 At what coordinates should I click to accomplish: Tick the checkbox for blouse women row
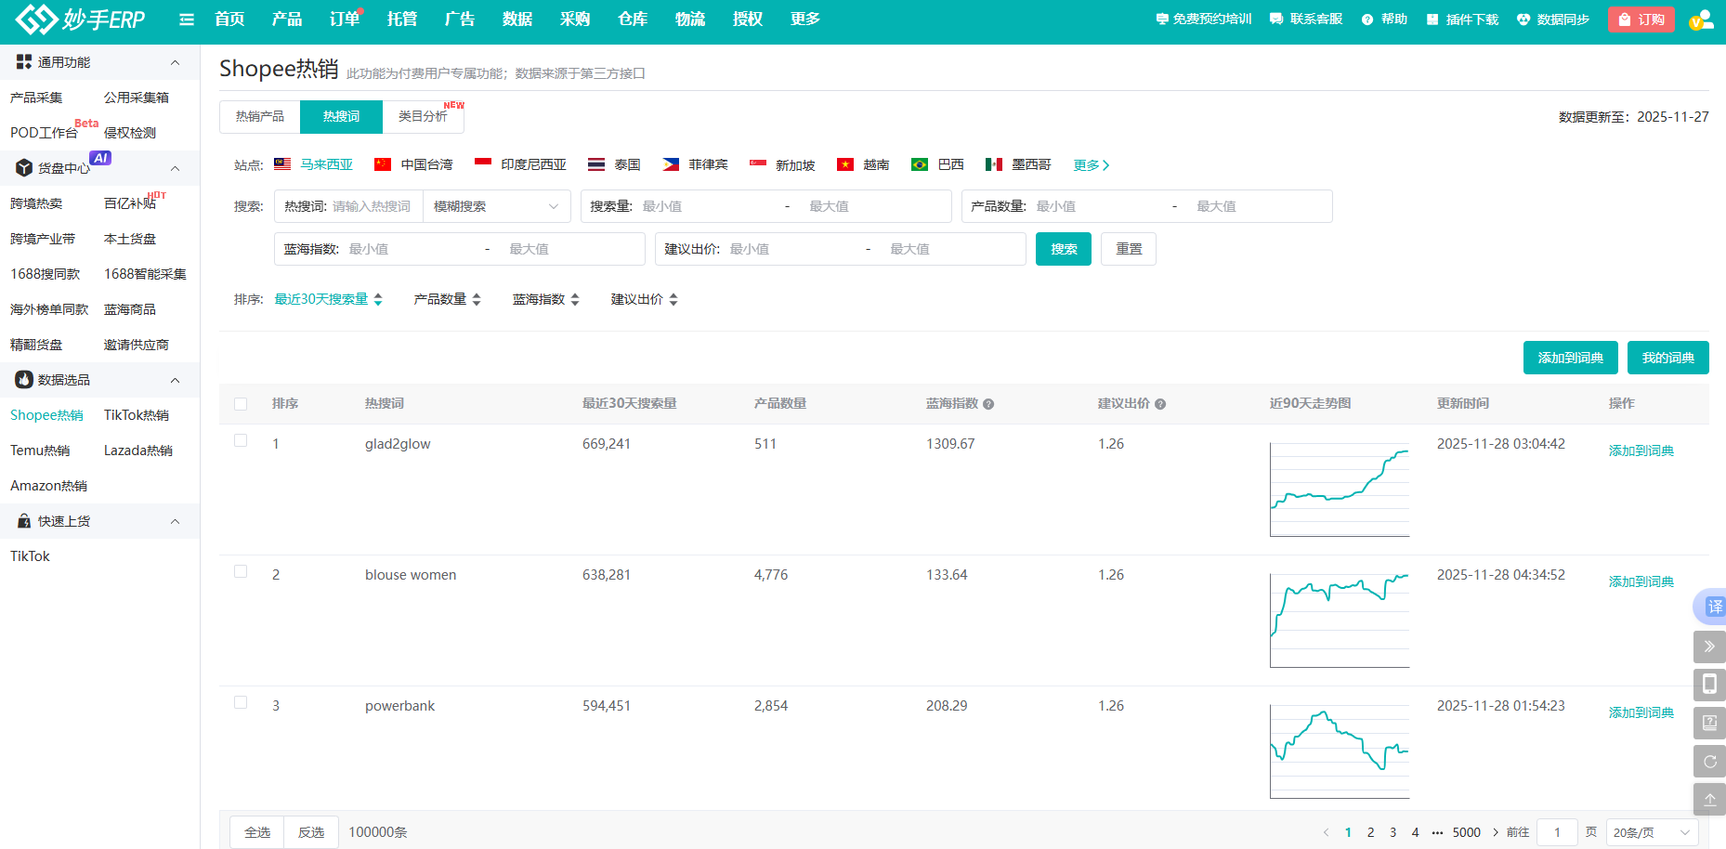coord(241,572)
